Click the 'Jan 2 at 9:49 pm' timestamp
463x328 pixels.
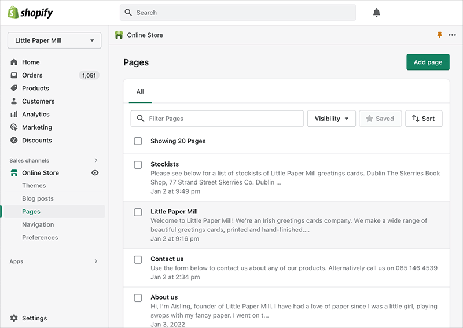(x=175, y=191)
